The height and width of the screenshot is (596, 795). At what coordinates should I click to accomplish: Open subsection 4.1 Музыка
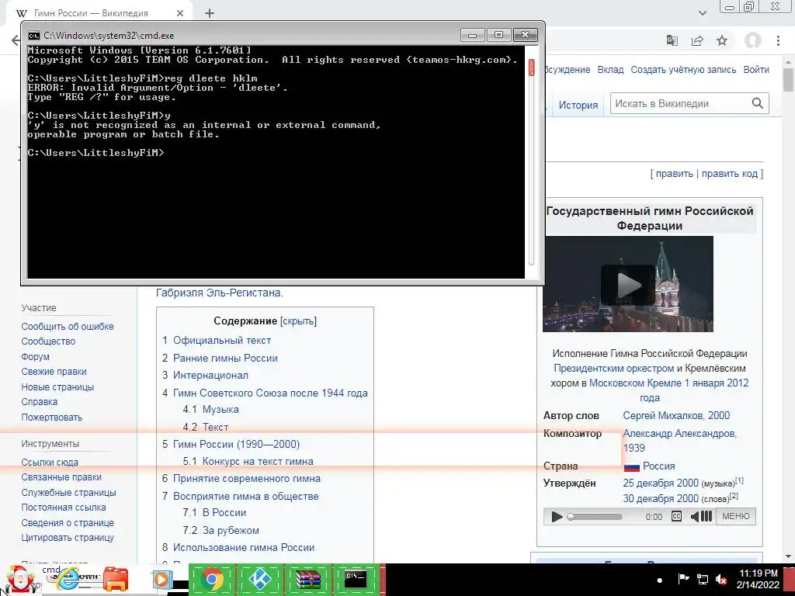220,409
